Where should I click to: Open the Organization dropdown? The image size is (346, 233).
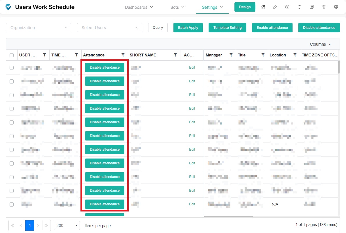tap(38, 28)
